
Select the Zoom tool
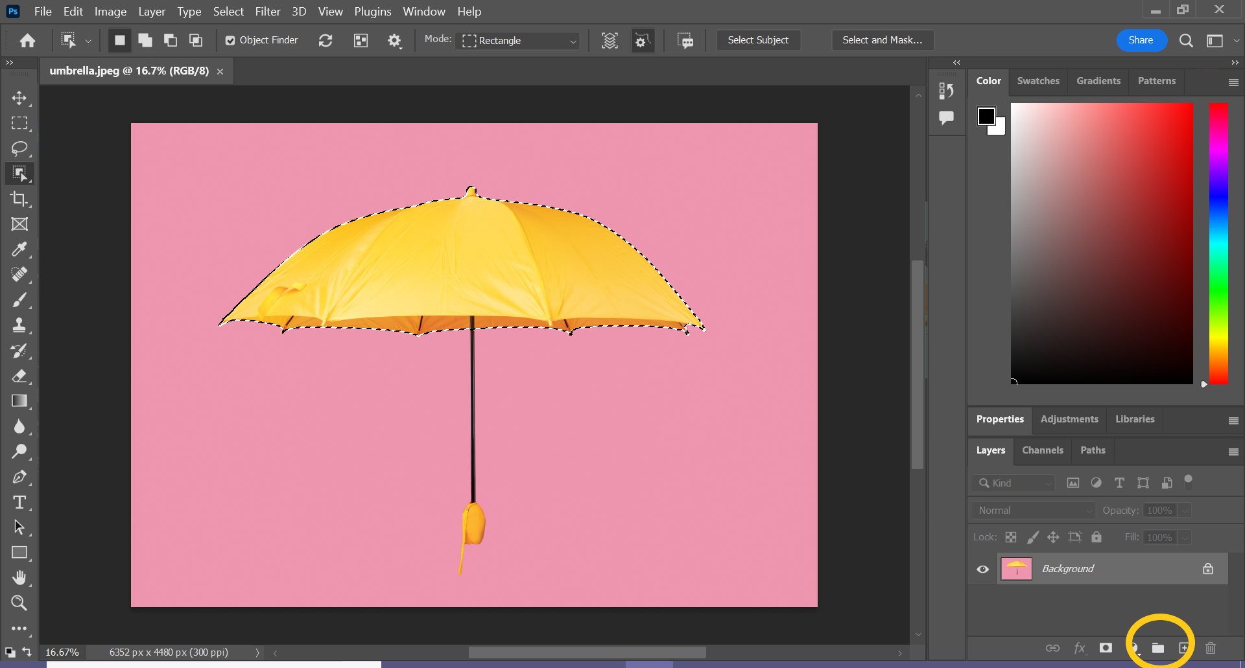point(19,603)
